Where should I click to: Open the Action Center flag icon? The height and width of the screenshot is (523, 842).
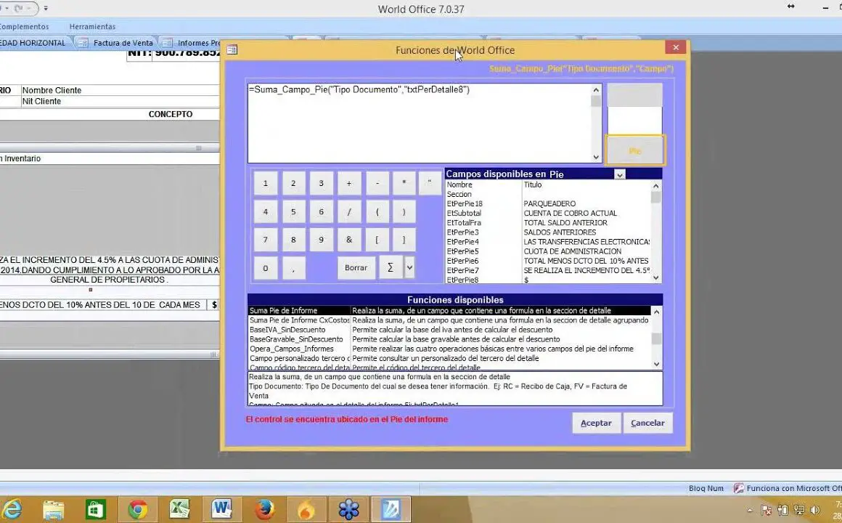pos(767,510)
